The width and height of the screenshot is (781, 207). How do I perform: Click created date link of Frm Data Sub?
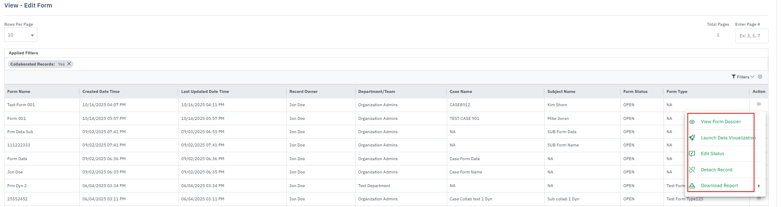104,132
